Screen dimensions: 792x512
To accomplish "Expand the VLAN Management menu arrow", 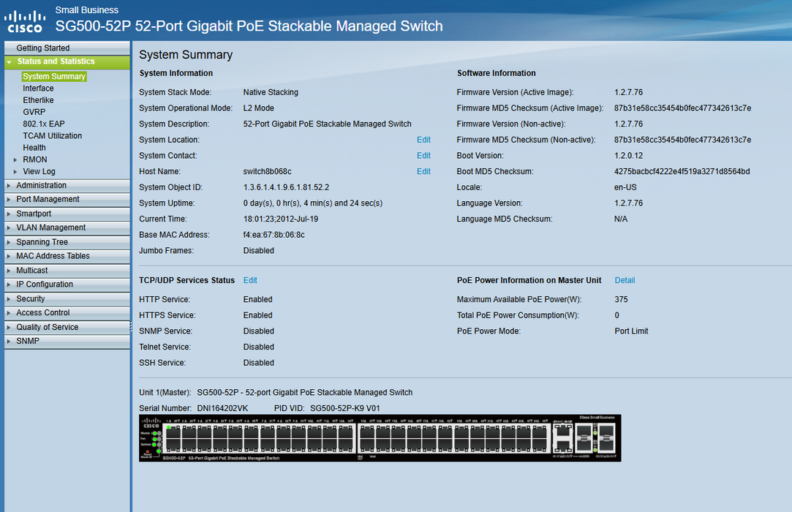I will [x=9, y=228].
